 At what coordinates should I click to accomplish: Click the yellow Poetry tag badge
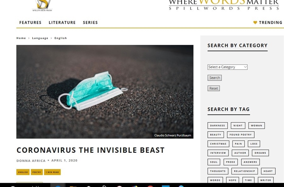point(37,172)
